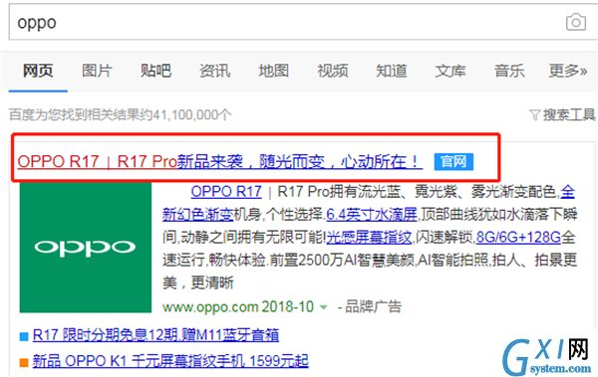Open the 贴吧 tab
This screenshot has height=377, width=598.
point(156,71)
